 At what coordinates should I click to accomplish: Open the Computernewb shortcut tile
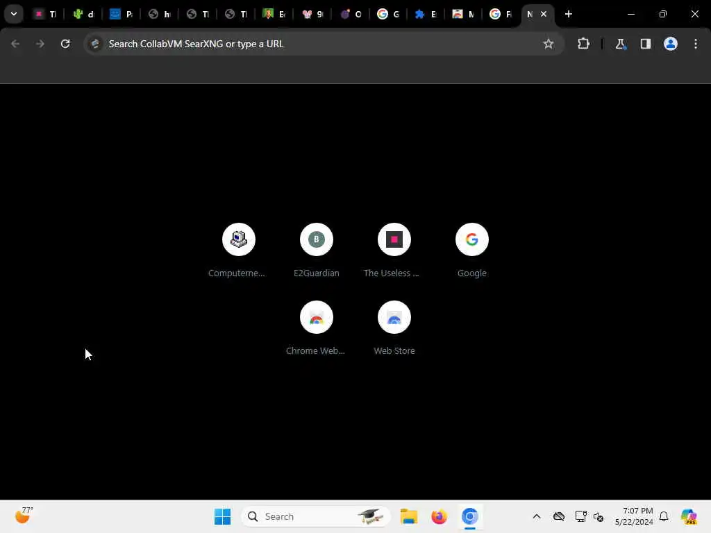tap(239, 249)
